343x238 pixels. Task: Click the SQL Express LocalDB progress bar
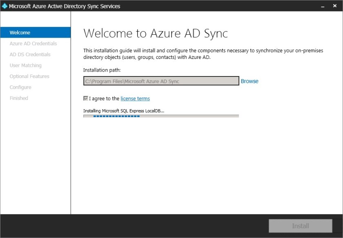coord(160,116)
